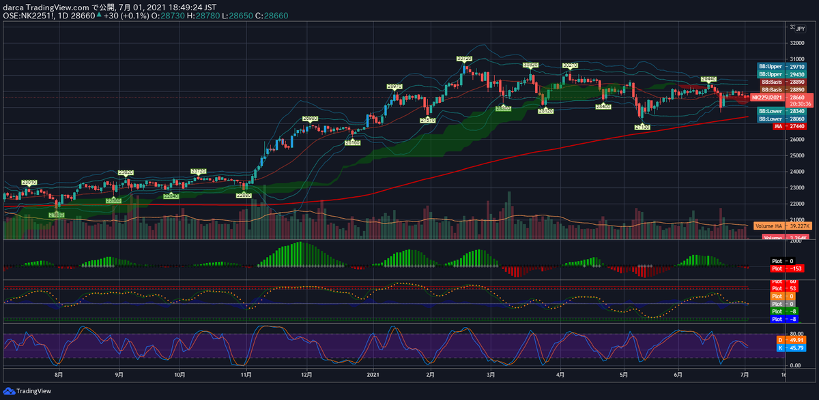
Task: Click the 23820 pivot high marker
Action: pyautogui.click(x=126, y=173)
